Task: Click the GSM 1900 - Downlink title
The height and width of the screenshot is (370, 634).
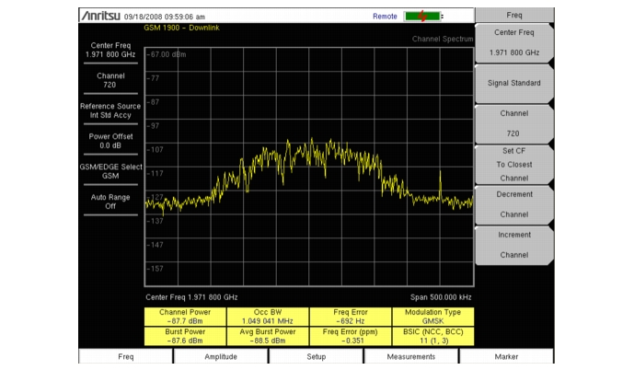Action: pyautogui.click(x=181, y=28)
